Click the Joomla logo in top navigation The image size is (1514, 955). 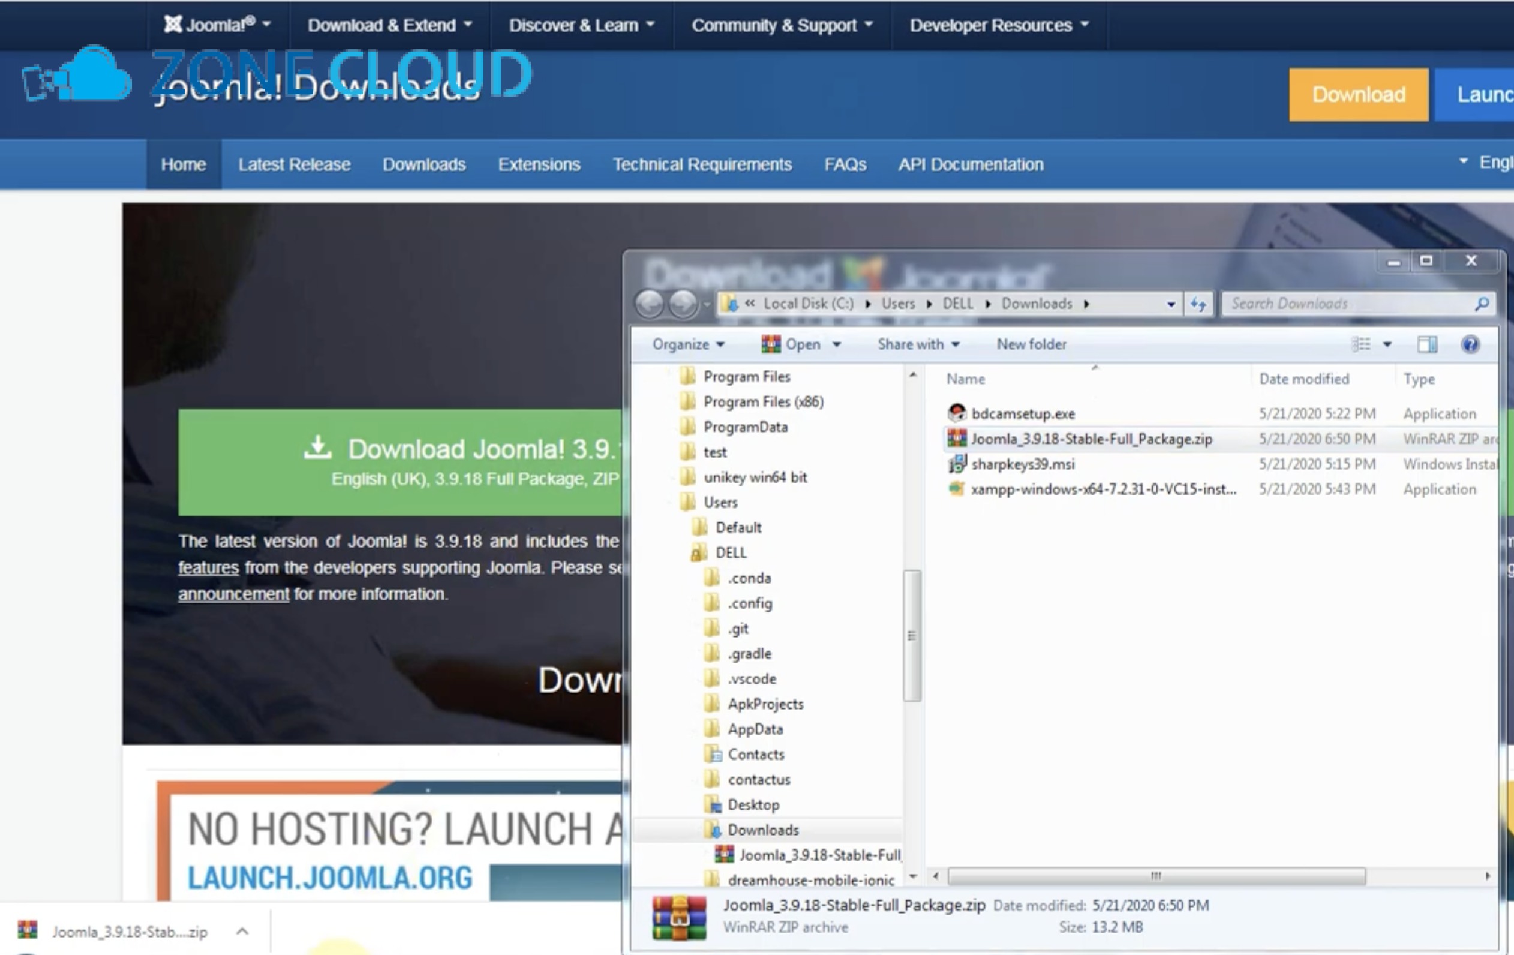(173, 24)
